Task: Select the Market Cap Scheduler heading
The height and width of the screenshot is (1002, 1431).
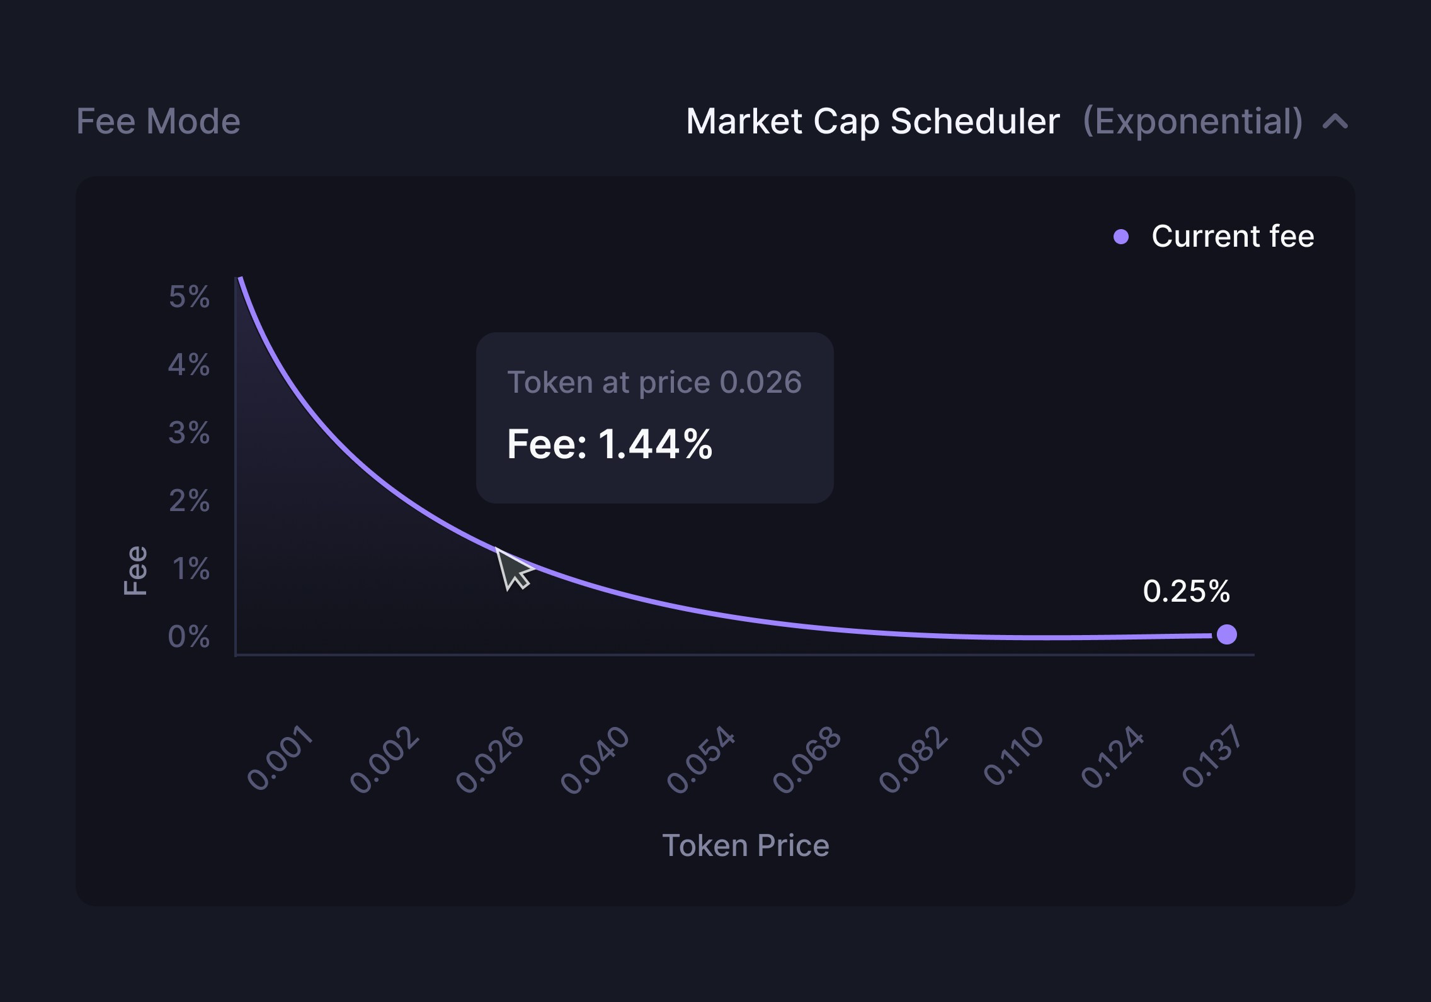Action: coord(870,121)
